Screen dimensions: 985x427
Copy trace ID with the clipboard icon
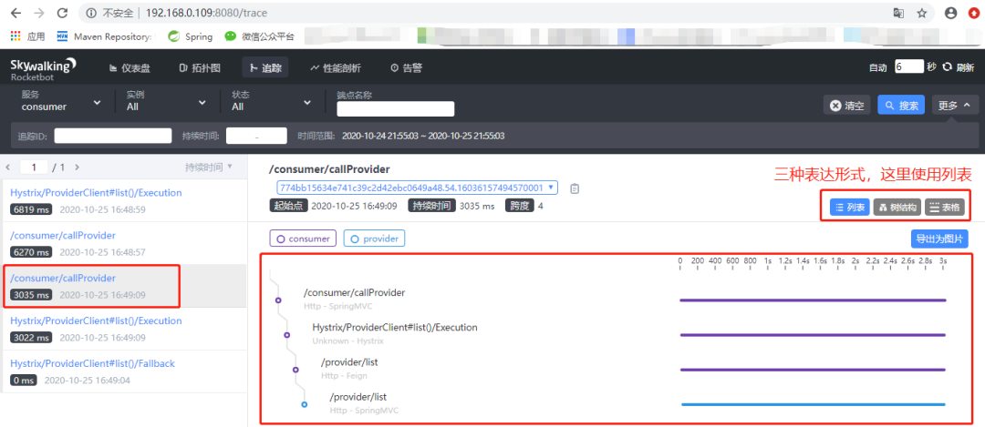(575, 188)
